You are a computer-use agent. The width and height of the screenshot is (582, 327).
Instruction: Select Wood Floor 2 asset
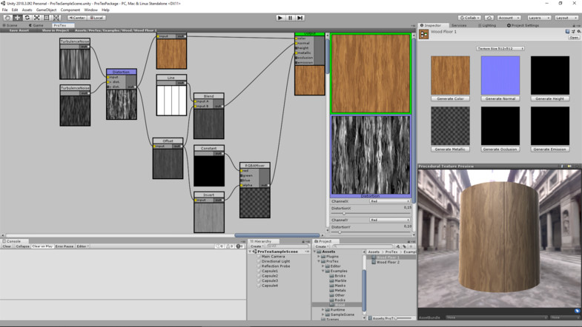click(388, 262)
